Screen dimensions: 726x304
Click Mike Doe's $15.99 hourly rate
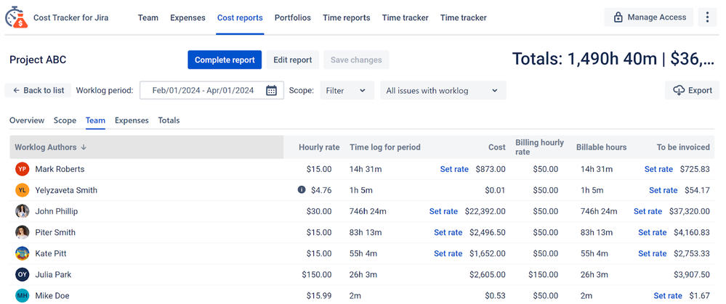319,296
